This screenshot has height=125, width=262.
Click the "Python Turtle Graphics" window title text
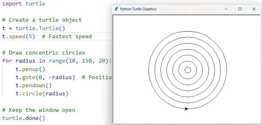tap(138, 9)
